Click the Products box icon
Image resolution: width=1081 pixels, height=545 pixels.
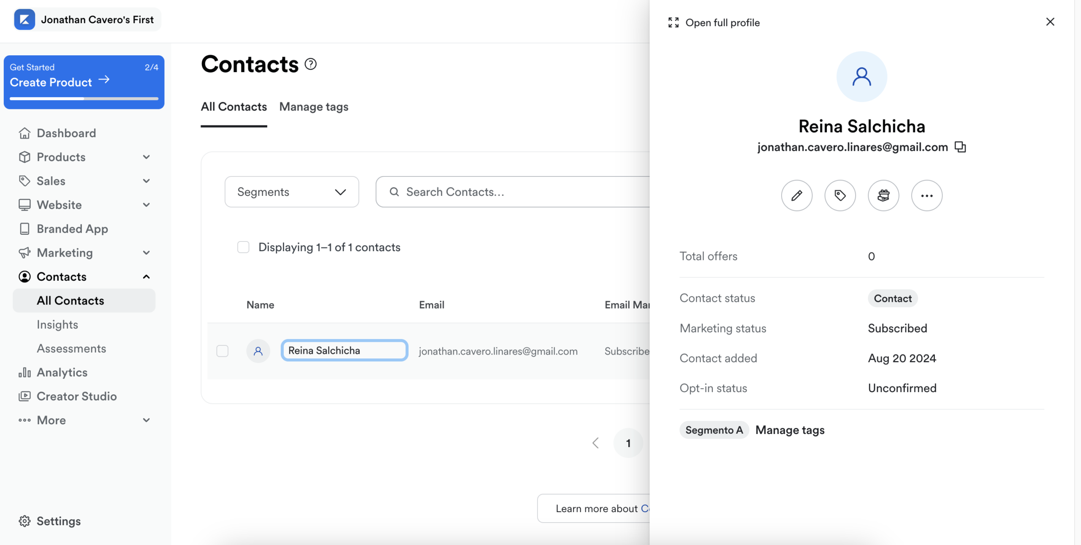(x=24, y=157)
